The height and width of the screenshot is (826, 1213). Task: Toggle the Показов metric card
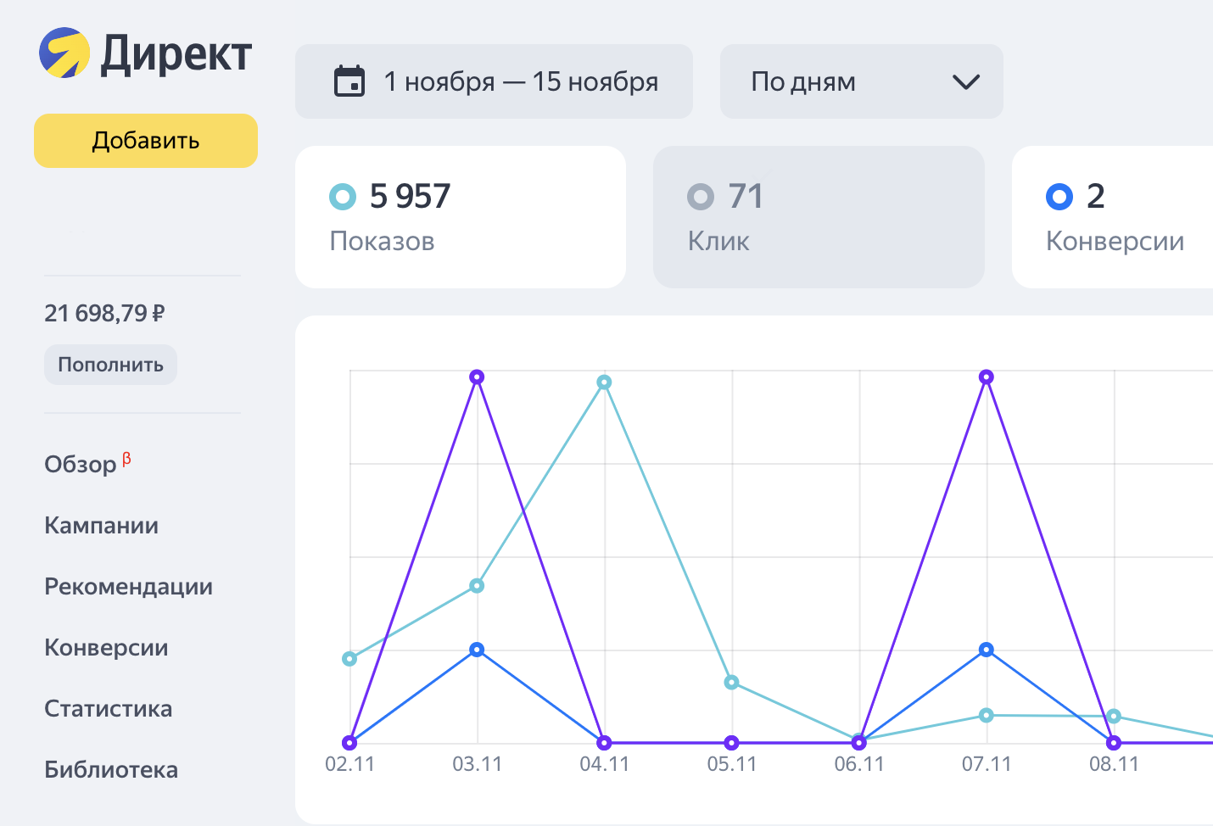(460, 217)
